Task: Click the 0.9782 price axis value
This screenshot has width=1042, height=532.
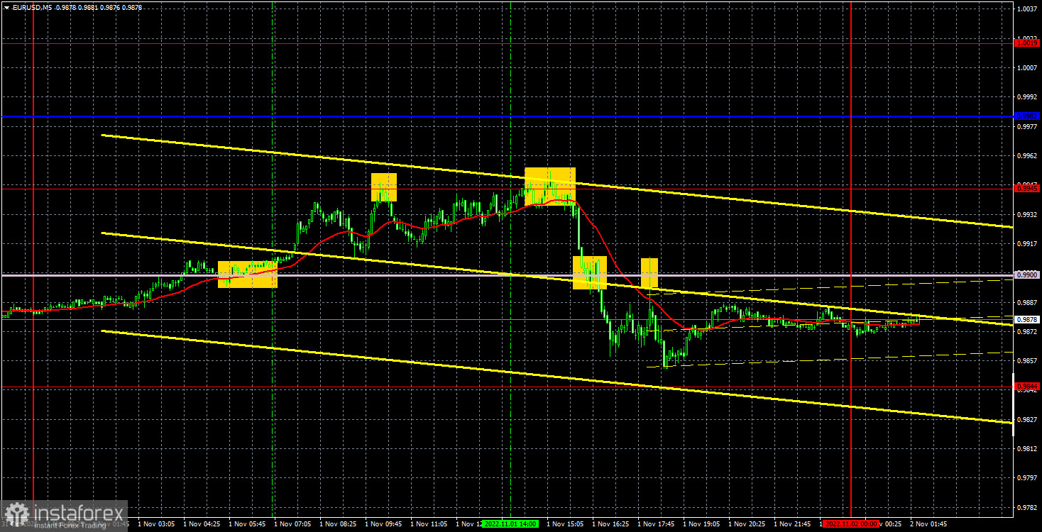Action: pyautogui.click(x=1028, y=508)
